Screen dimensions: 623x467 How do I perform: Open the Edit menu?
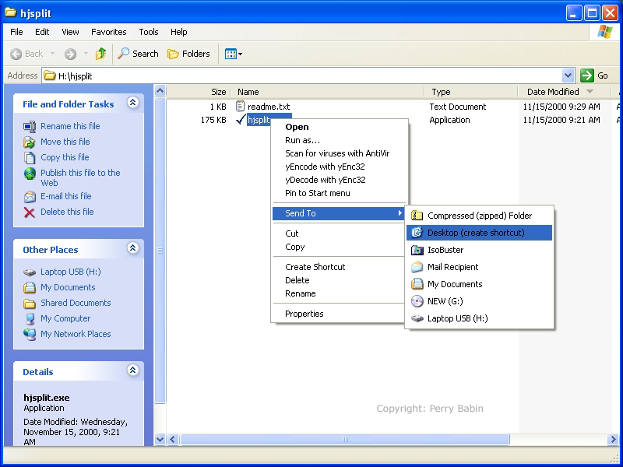click(x=42, y=32)
